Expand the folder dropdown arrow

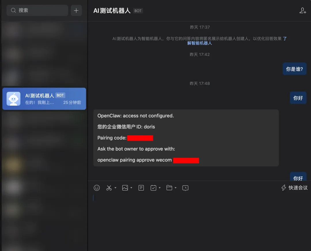(x=176, y=188)
